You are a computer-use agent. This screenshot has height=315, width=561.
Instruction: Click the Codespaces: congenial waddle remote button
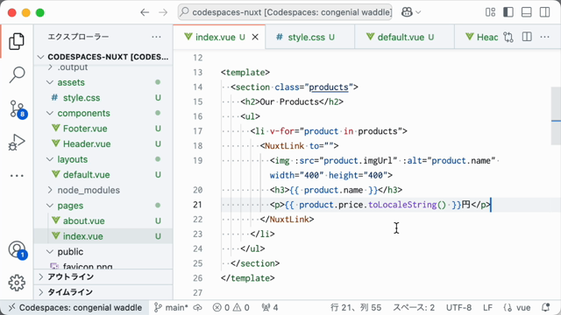click(75, 307)
